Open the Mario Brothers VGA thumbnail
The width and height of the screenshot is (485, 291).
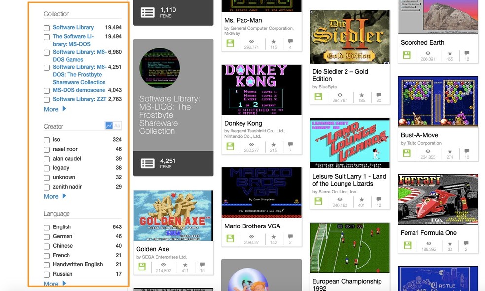click(261, 193)
